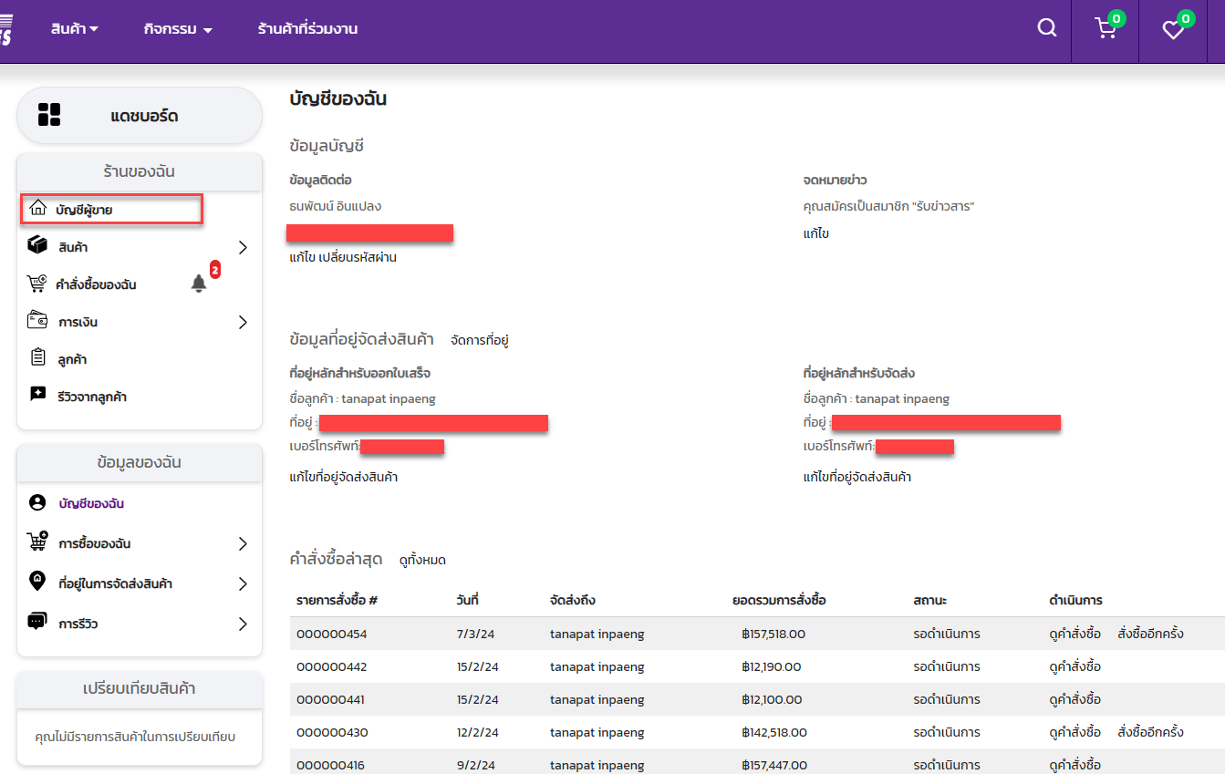The image size is (1225, 774).
Task: Open the wishlist heart icon
Action: (x=1173, y=29)
